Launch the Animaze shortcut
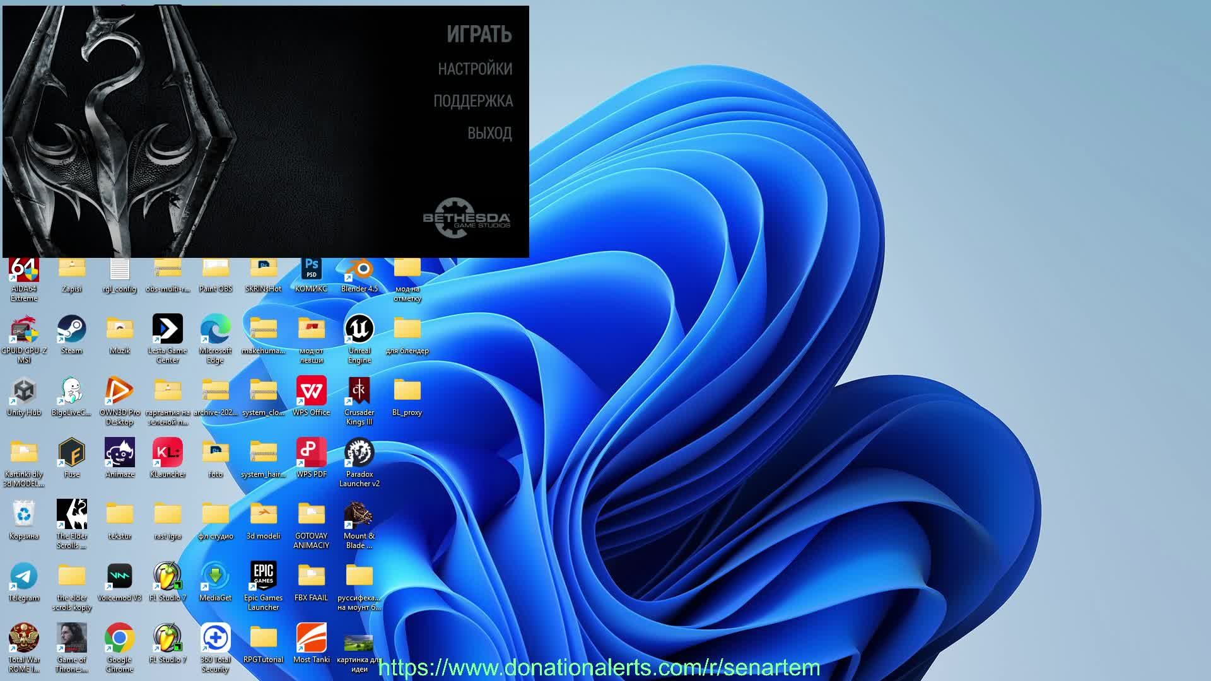This screenshot has width=1211, height=681. pos(120,458)
